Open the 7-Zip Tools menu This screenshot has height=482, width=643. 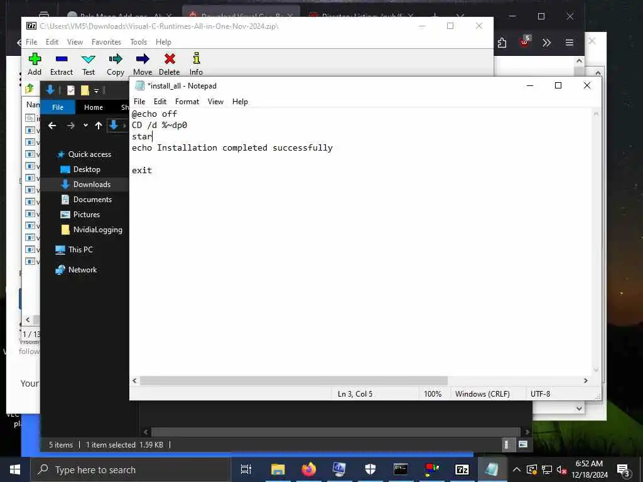pyautogui.click(x=138, y=42)
